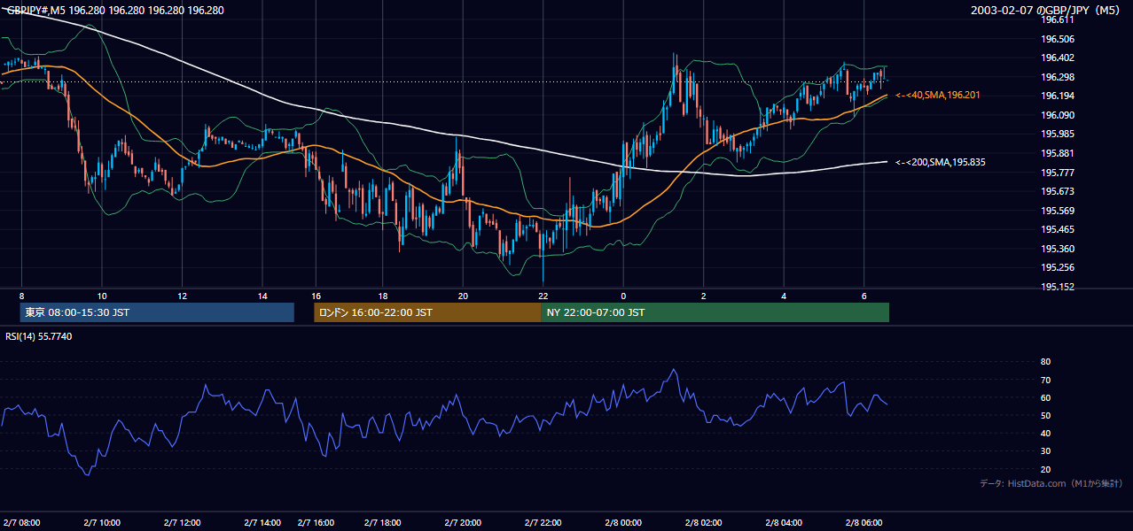
Task: Click the 2003-02-07 GBP/JPY (M5) title
Action: (1047, 11)
